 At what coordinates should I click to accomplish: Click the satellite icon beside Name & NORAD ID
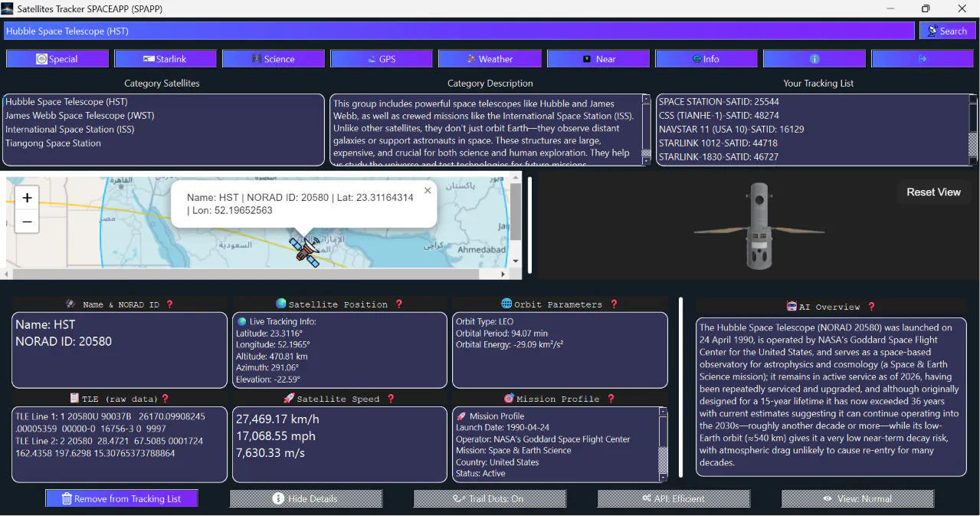click(x=70, y=304)
